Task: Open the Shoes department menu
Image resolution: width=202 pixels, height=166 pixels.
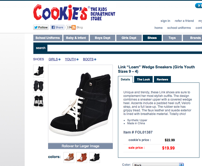Action: [152, 38]
